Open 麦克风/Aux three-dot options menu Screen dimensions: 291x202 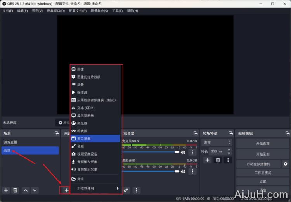click(192, 152)
